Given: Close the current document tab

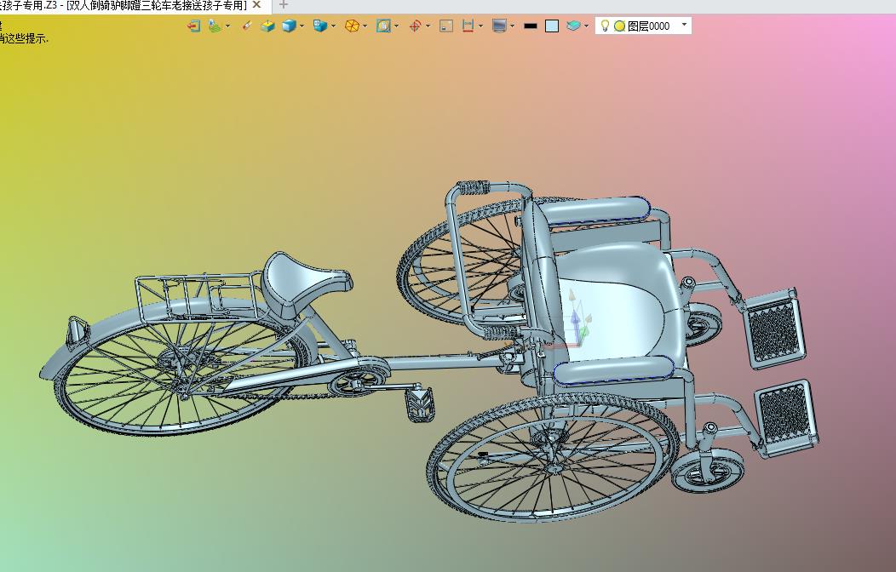Looking at the screenshot, I should 256,5.
